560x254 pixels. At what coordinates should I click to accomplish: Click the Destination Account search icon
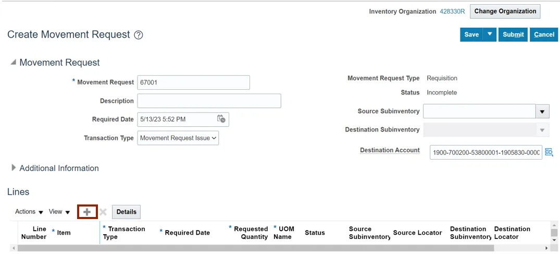pyautogui.click(x=549, y=152)
